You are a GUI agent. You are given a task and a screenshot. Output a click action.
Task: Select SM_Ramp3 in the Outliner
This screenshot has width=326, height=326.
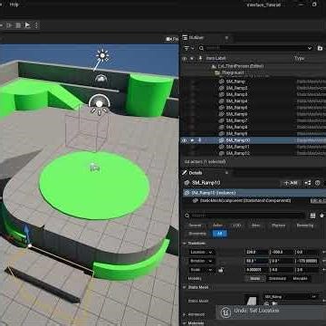253,94
